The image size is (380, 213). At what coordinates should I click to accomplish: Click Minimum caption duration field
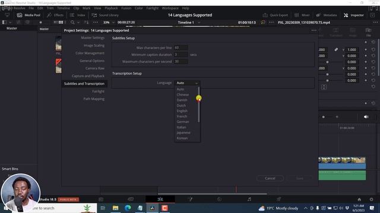point(180,54)
